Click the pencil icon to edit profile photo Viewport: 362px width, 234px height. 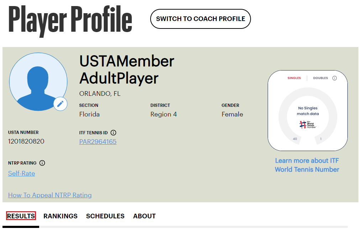click(x=61, y=104)
